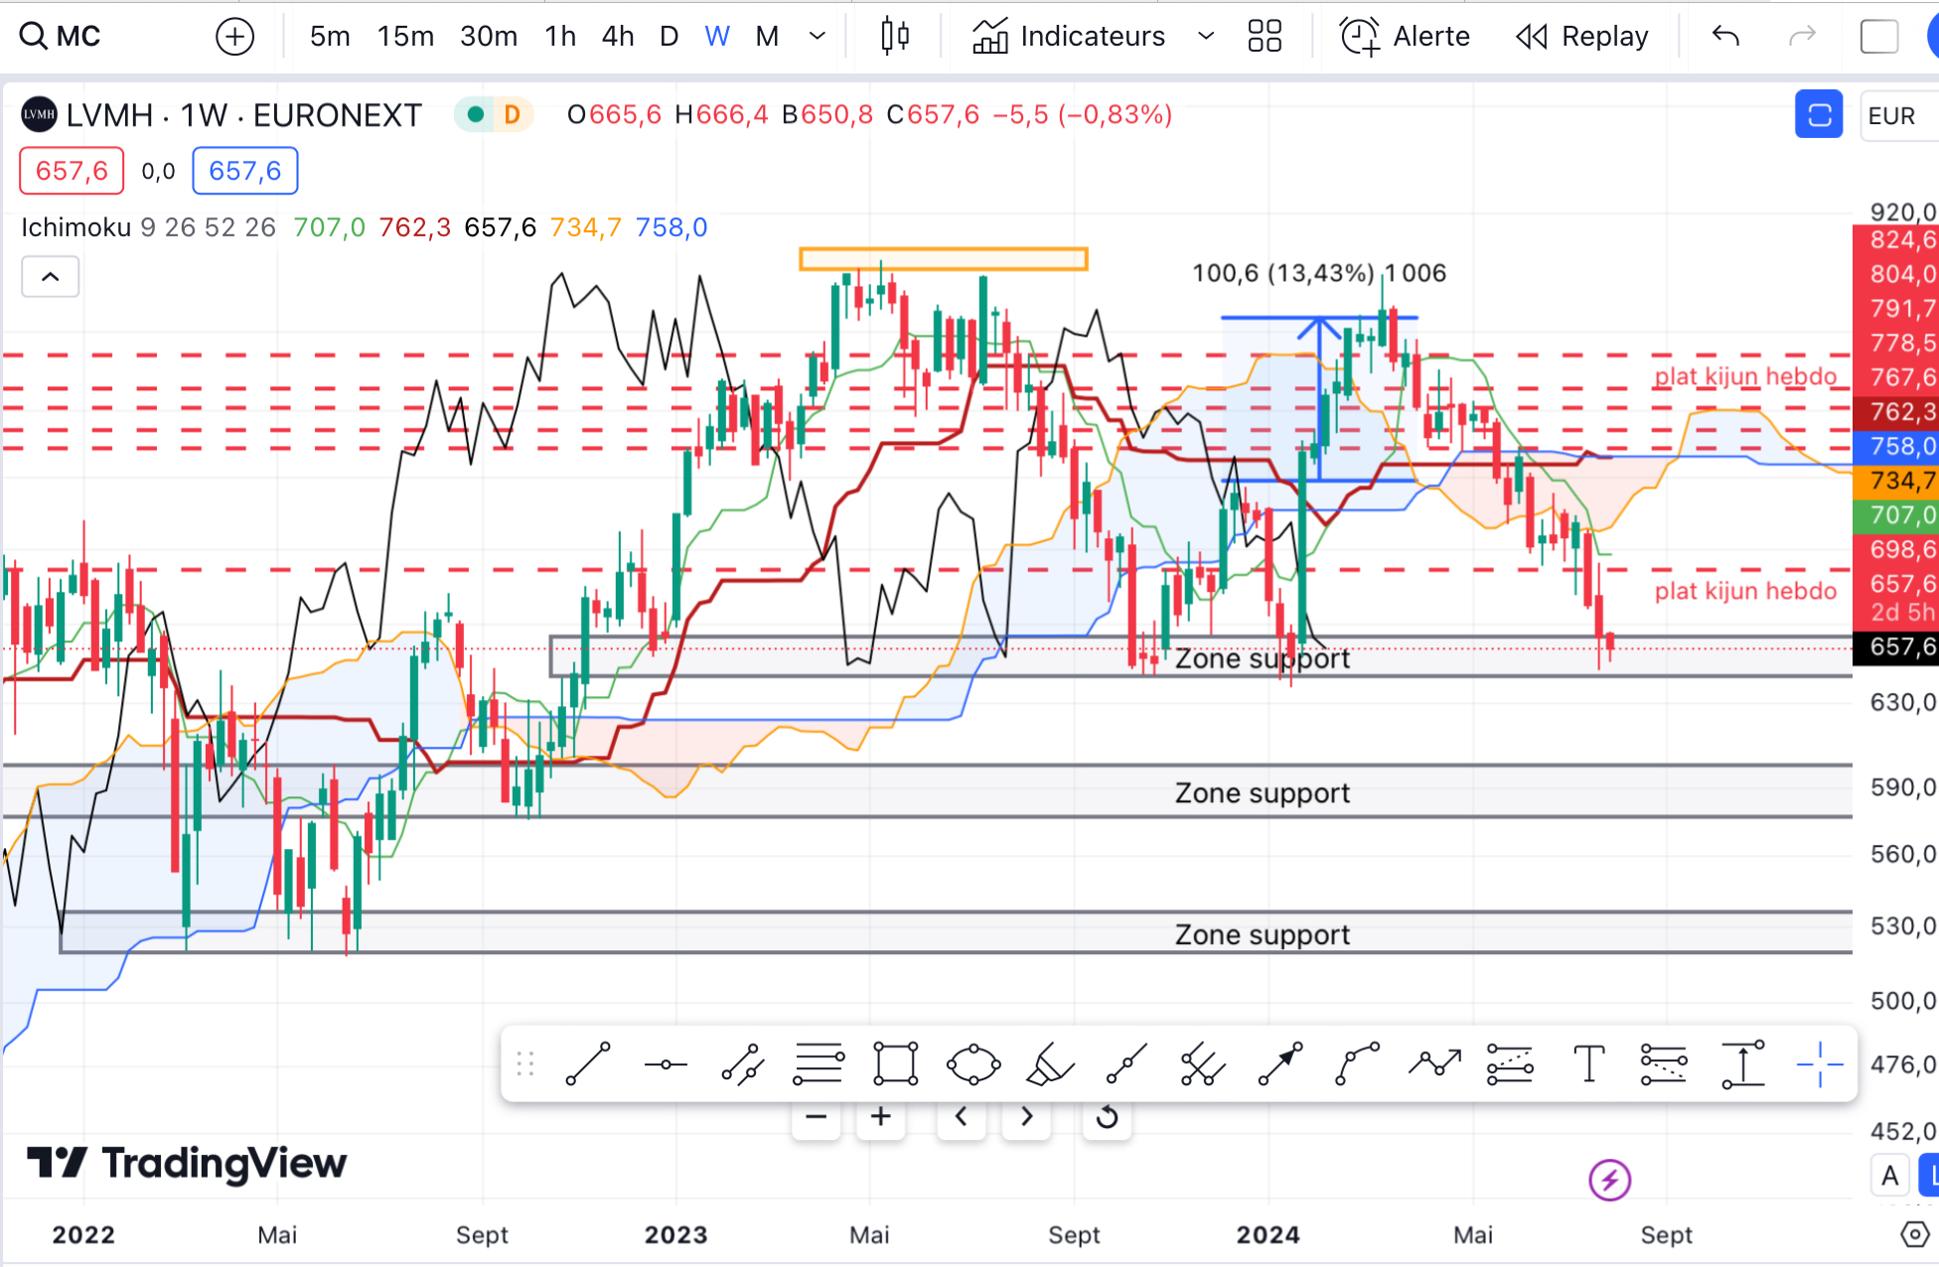The width and height of the screenshot is (1939, 1267).
Task: Collapse the indicator legend chevron
Action: (51, 277)
